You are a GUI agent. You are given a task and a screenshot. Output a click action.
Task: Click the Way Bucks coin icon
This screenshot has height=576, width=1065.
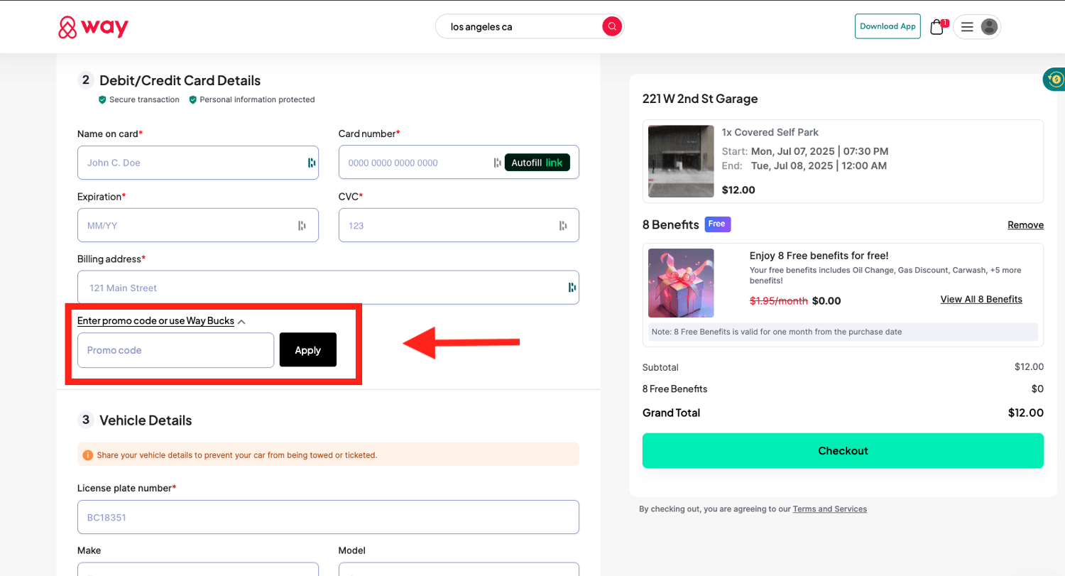(x=1056, y=80)
